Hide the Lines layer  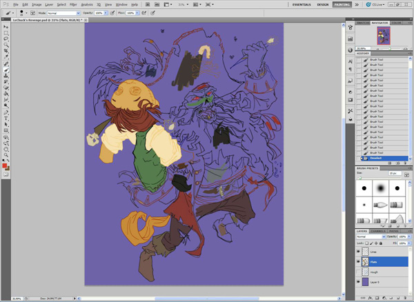coord(358,252)
